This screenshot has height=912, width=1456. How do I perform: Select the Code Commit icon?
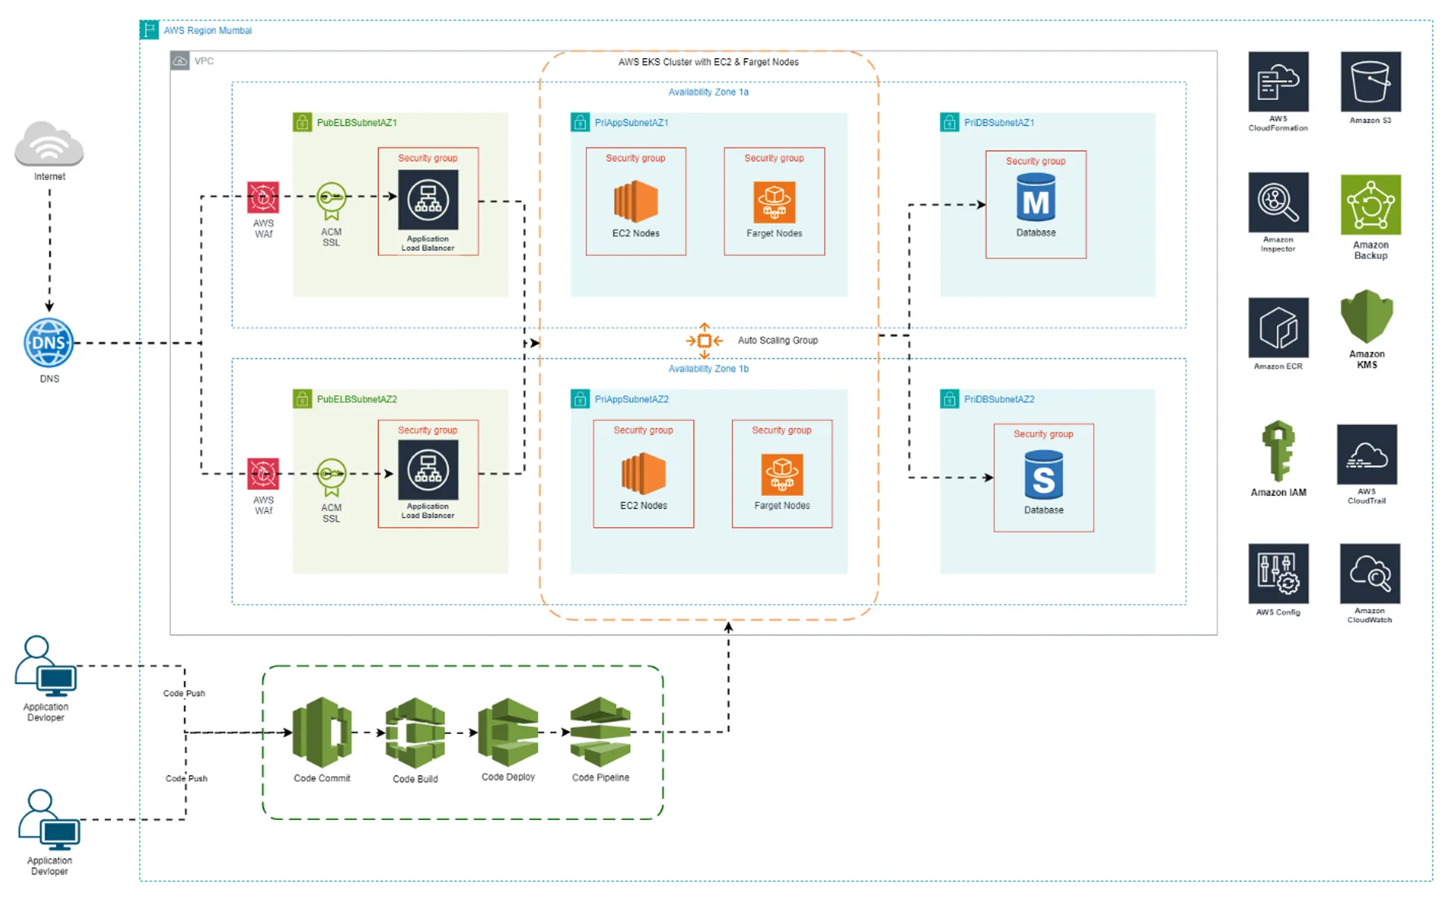click(322, 732)
